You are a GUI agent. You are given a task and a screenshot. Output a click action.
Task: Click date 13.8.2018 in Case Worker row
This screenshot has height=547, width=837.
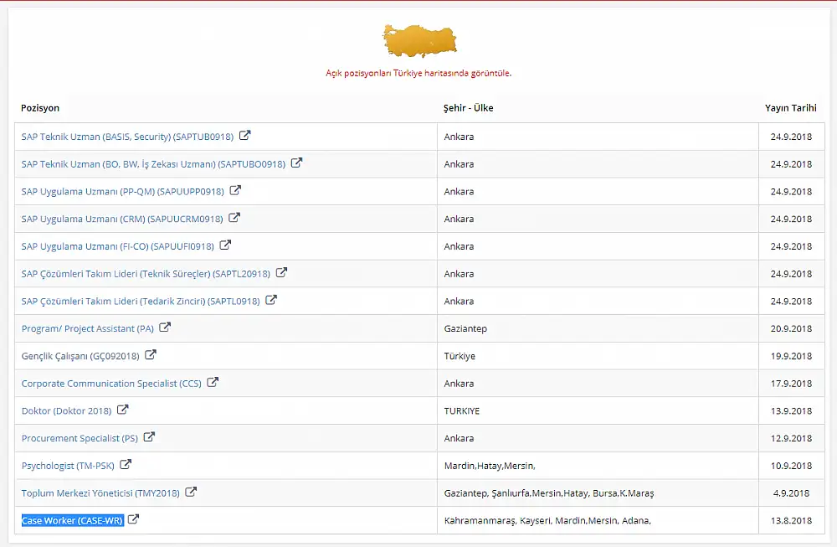[x=791, y=520]
